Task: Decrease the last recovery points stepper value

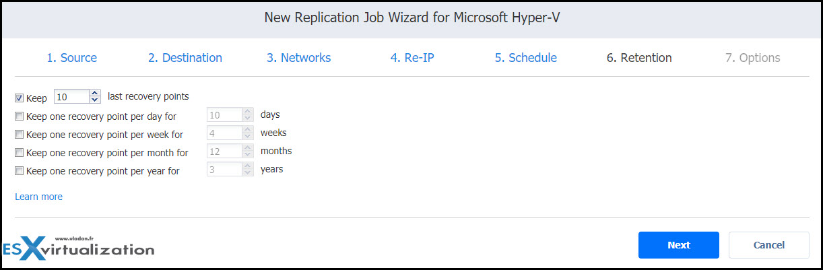Action: [95, 100]
